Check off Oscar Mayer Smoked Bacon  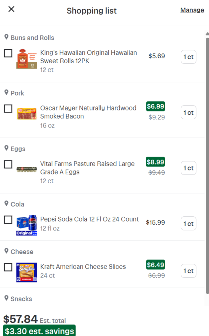8,108
